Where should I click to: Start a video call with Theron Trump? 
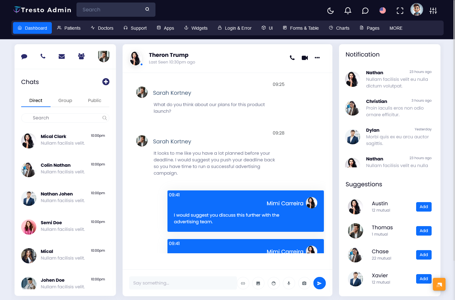(304, 58)
